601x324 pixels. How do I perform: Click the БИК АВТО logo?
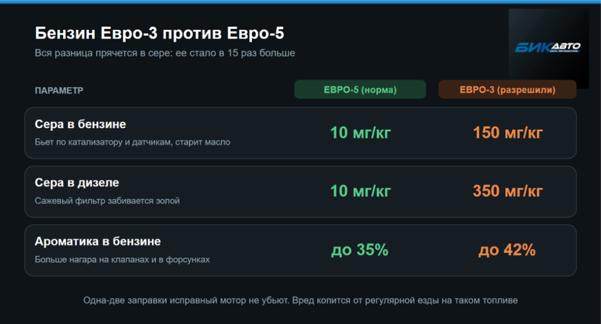[548, 47]
